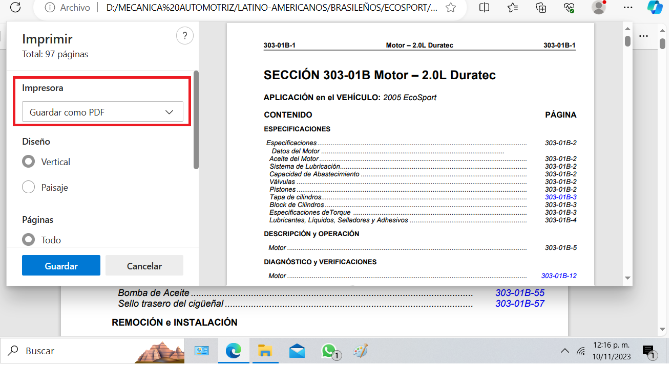672x366 pixels.
Task: Open the Favorites list icon
Action: click(x=513, y=7)
